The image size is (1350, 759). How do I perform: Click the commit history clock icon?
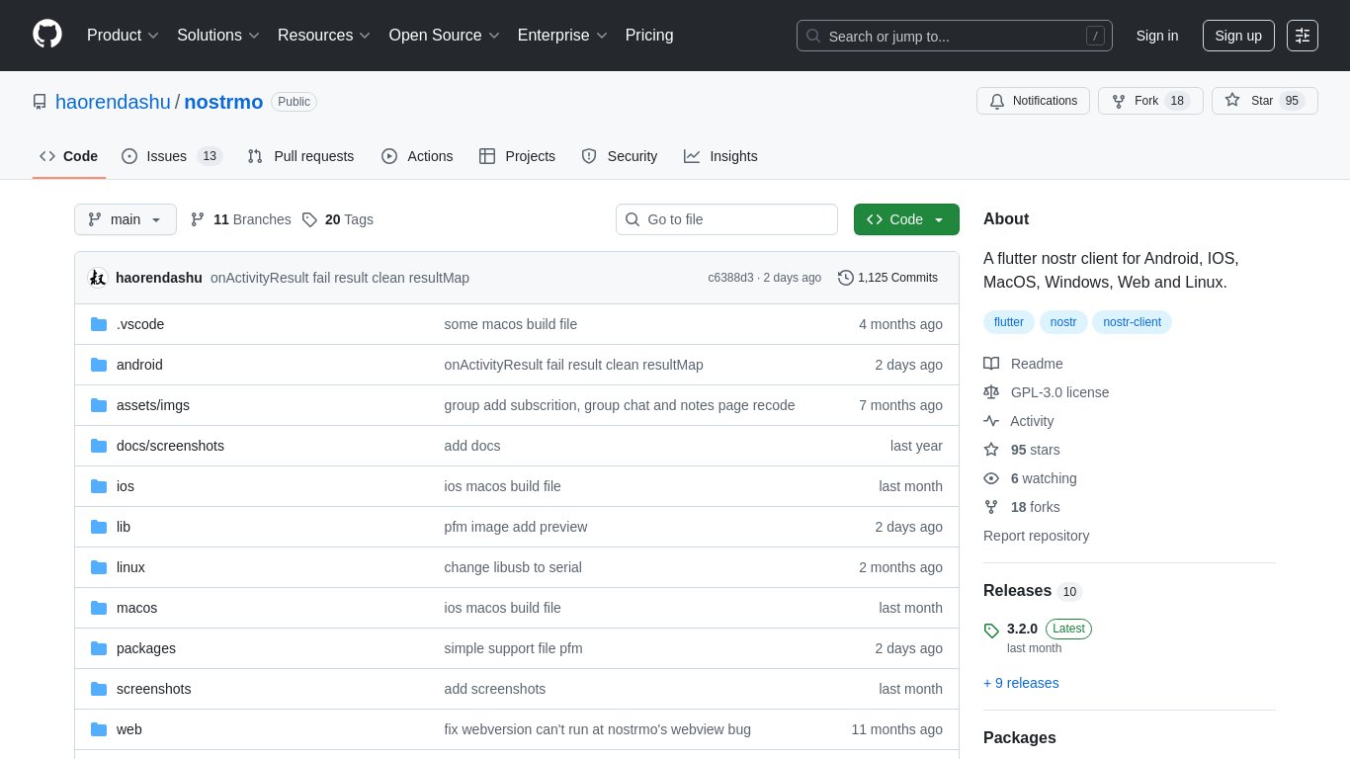pyautogui.click(x=846, y=278)
